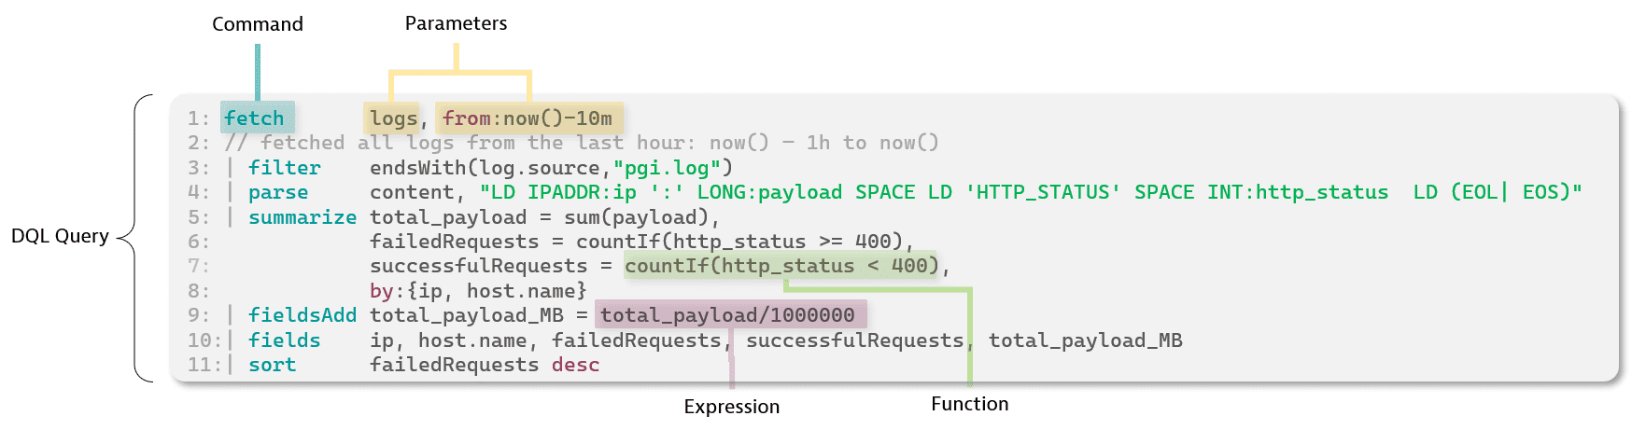Click the "filter" command keyword
1646x430 pixels.
[x=285, y=168]
